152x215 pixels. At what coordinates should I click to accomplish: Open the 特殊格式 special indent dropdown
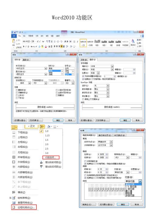(128, 158)
